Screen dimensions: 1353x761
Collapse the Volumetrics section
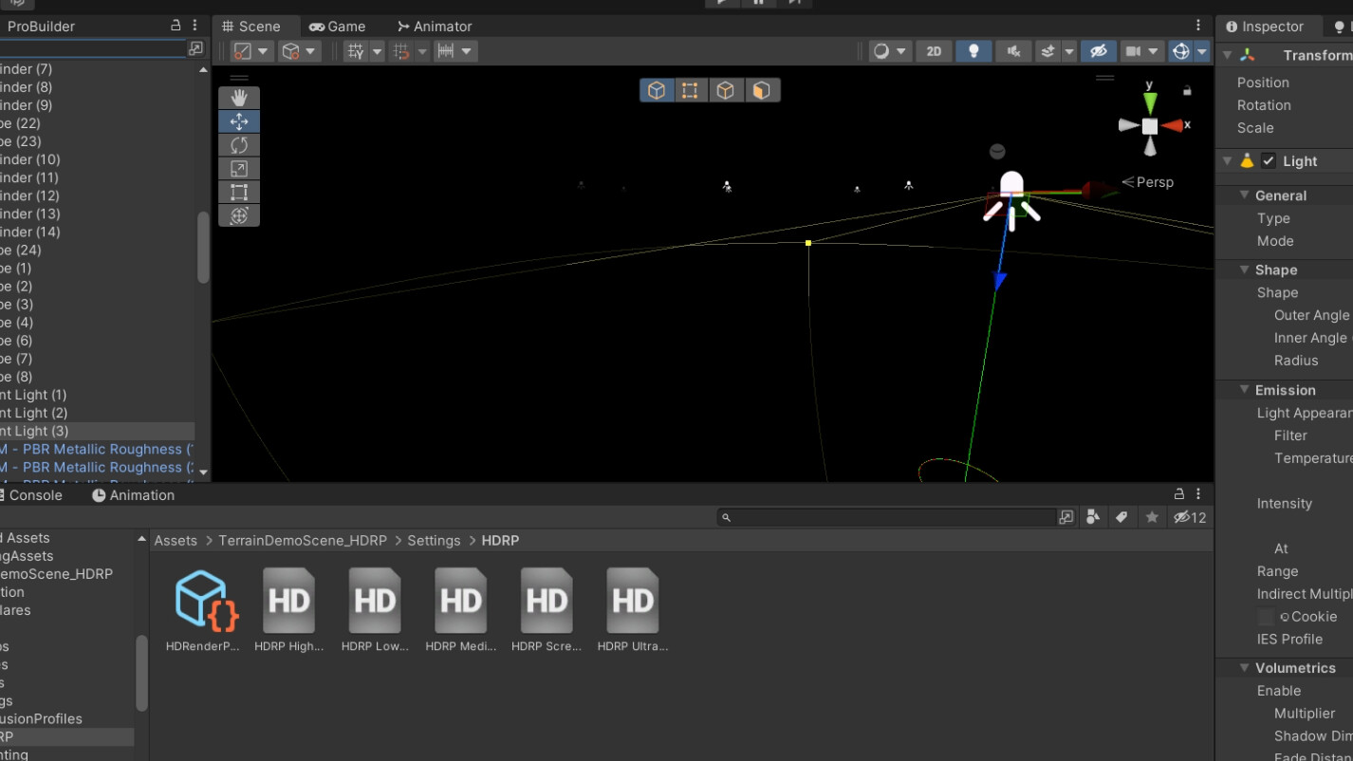[1244, 668]
